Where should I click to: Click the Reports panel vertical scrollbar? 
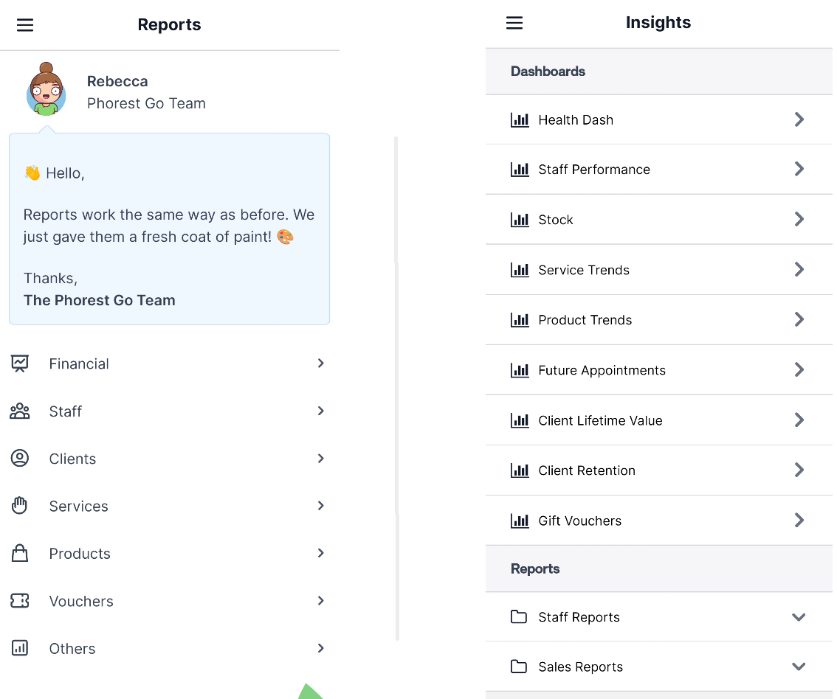point(396,388)
